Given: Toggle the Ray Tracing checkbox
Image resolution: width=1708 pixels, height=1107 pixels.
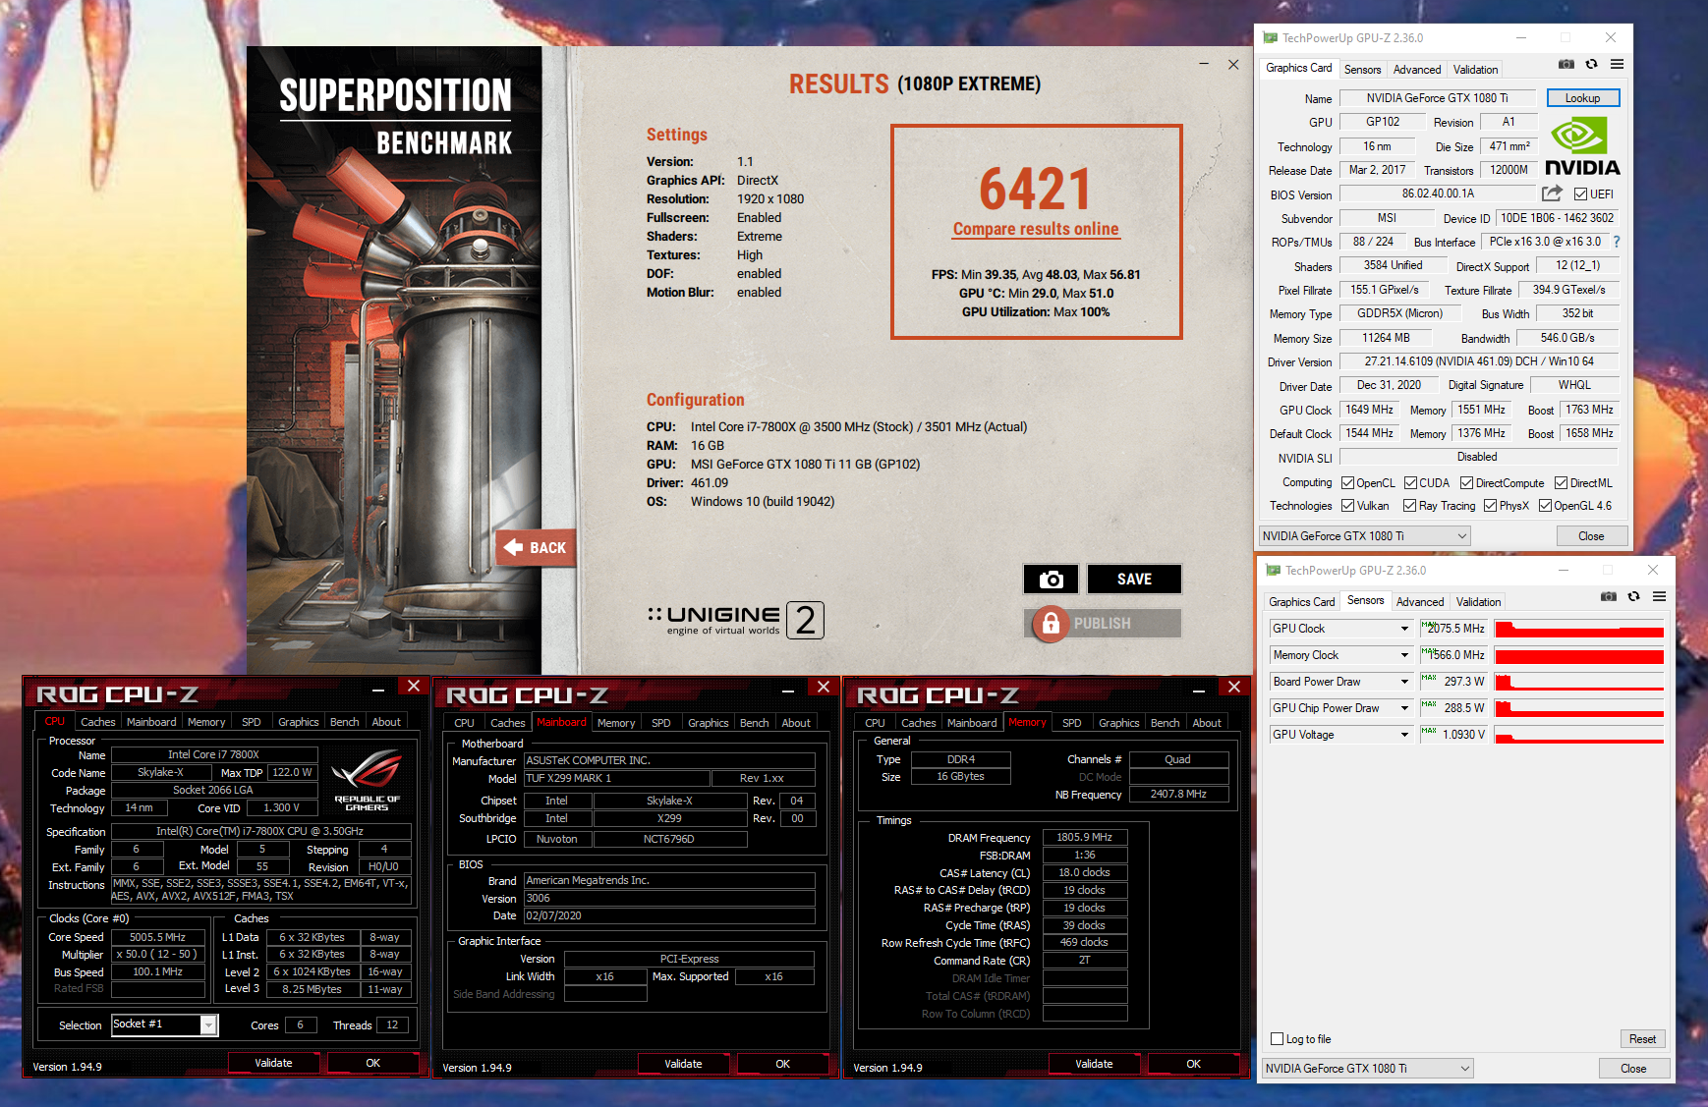Looking at the screenshot, I should [1409, 506].
